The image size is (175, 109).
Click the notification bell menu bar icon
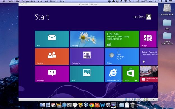pos(113,1)
